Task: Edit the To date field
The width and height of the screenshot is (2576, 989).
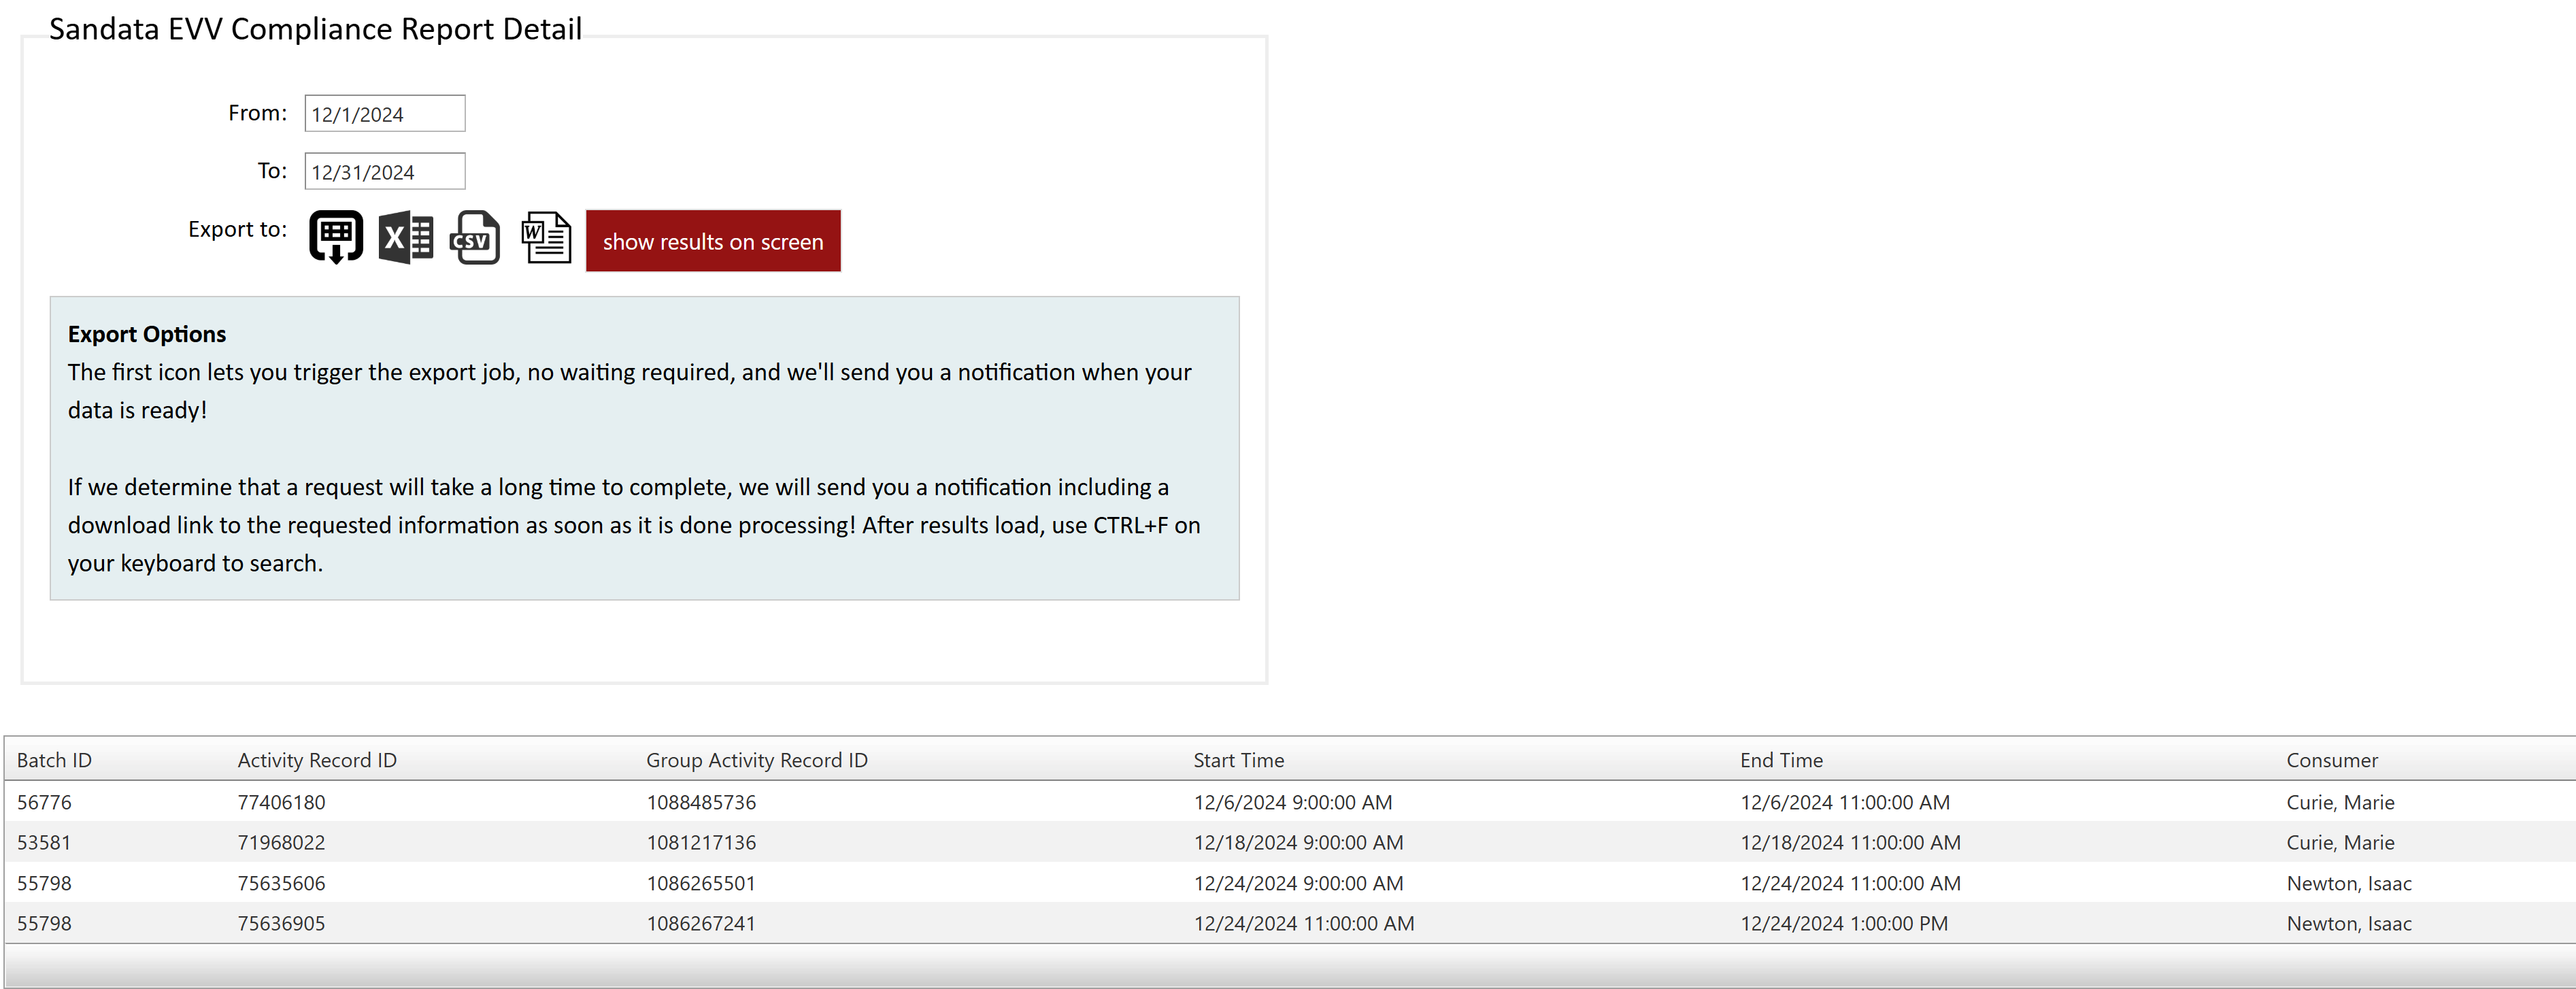Action: tap(385, 172)
